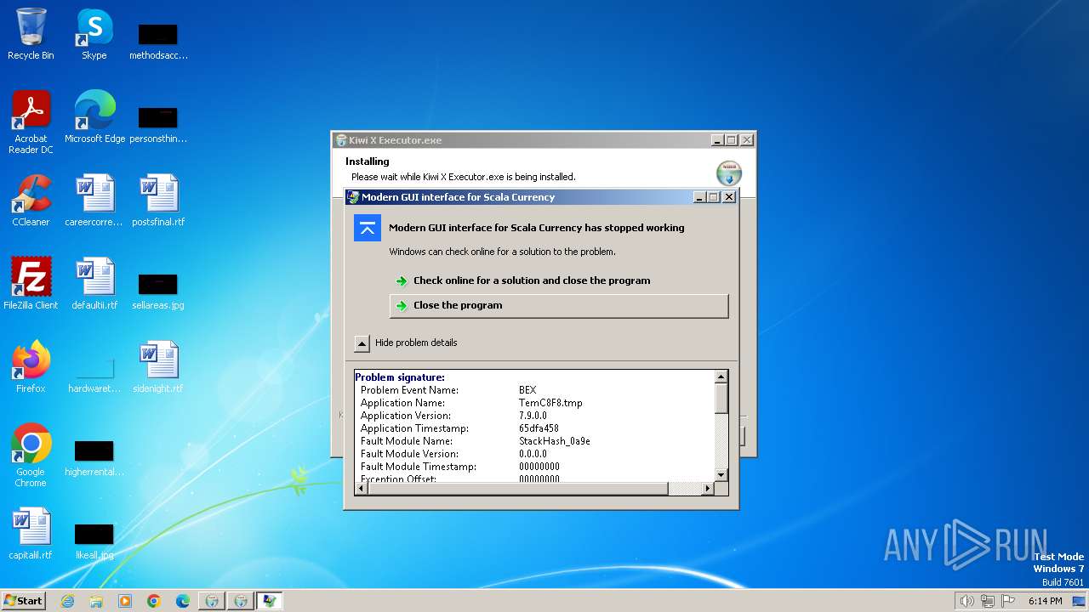
Task: Select the capitalil.rtf document icon
Action: [31, 534]
